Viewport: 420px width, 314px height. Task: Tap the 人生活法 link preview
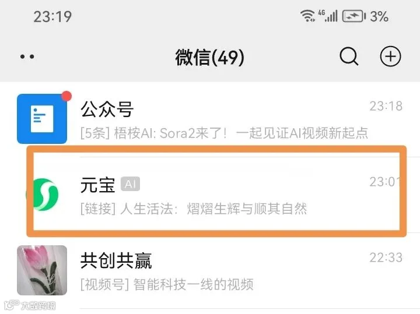[x=194, y=209]
